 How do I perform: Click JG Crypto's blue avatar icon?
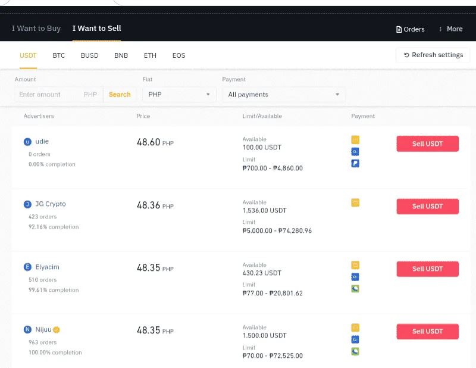[27, 204]
